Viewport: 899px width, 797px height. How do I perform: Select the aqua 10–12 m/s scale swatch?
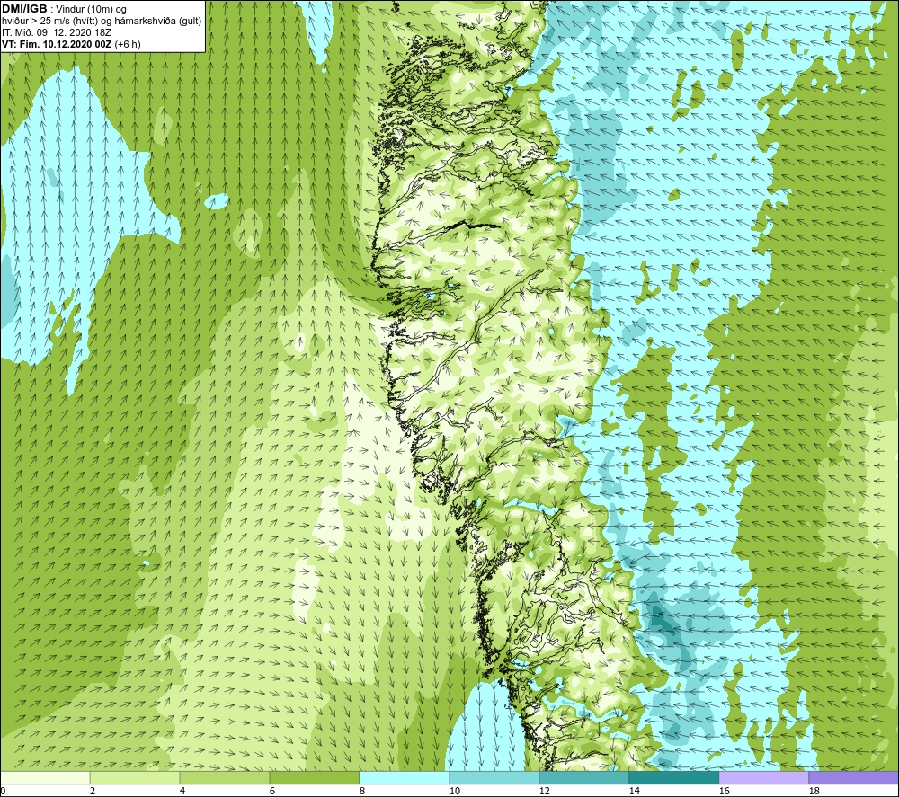point(494,778)
